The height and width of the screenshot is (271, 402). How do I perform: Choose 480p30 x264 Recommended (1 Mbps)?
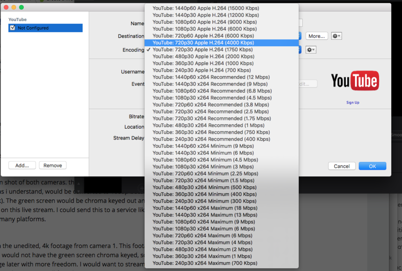tap(222, 125)
